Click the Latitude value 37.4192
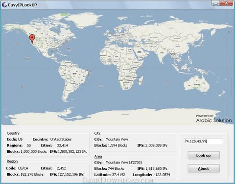 118,175
